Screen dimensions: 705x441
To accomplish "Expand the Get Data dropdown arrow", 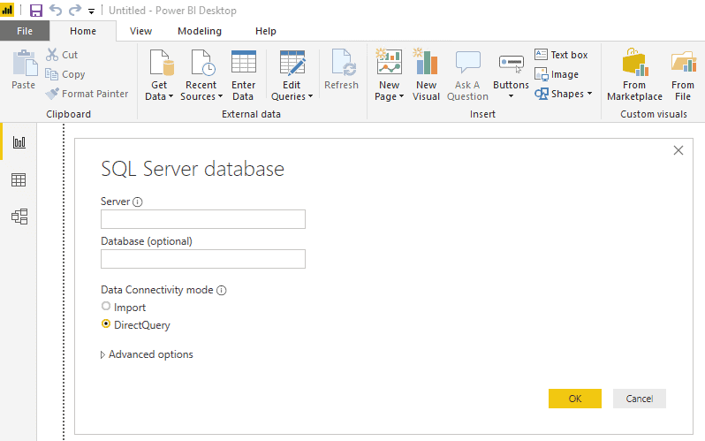I will pos(171,96).
